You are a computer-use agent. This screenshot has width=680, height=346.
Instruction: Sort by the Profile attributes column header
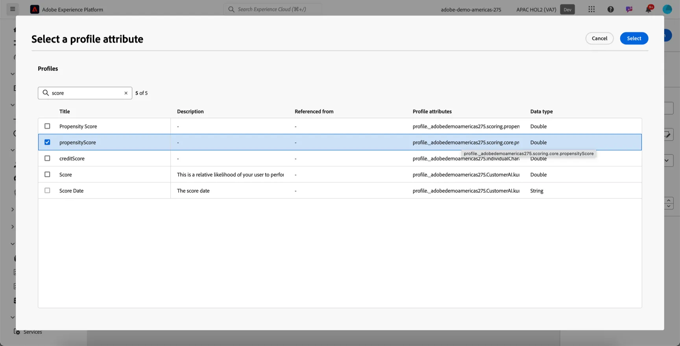(432, 112)
